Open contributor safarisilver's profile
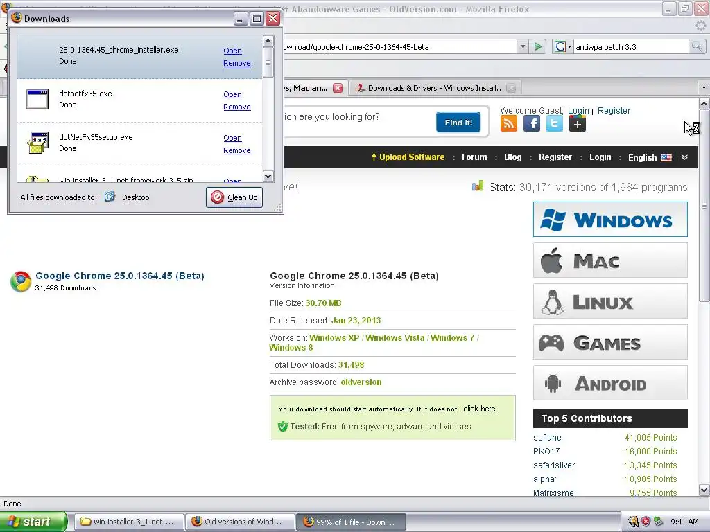The height and width of the screenshot is (532, 710). [x=554, y=465]
